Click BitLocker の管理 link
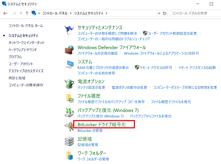The height and width of the screenshot is (164, 221). (x=90, y=131)
